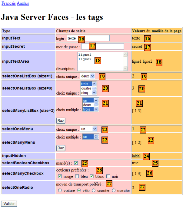Uncheck the rouge color checkbox
The width and height of the screenshot is (186, 208).
(x=60, y=176)
